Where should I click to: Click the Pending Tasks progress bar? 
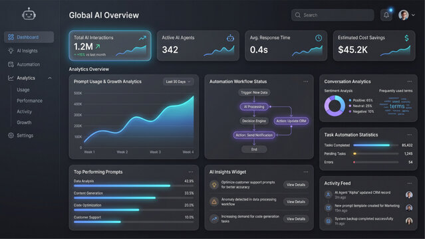[x=376, y=154]
